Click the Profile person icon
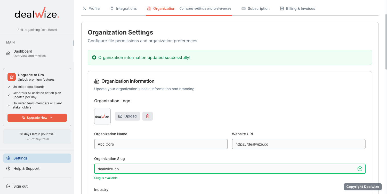This screenshot has height=194, width=387. coord(84,9)
